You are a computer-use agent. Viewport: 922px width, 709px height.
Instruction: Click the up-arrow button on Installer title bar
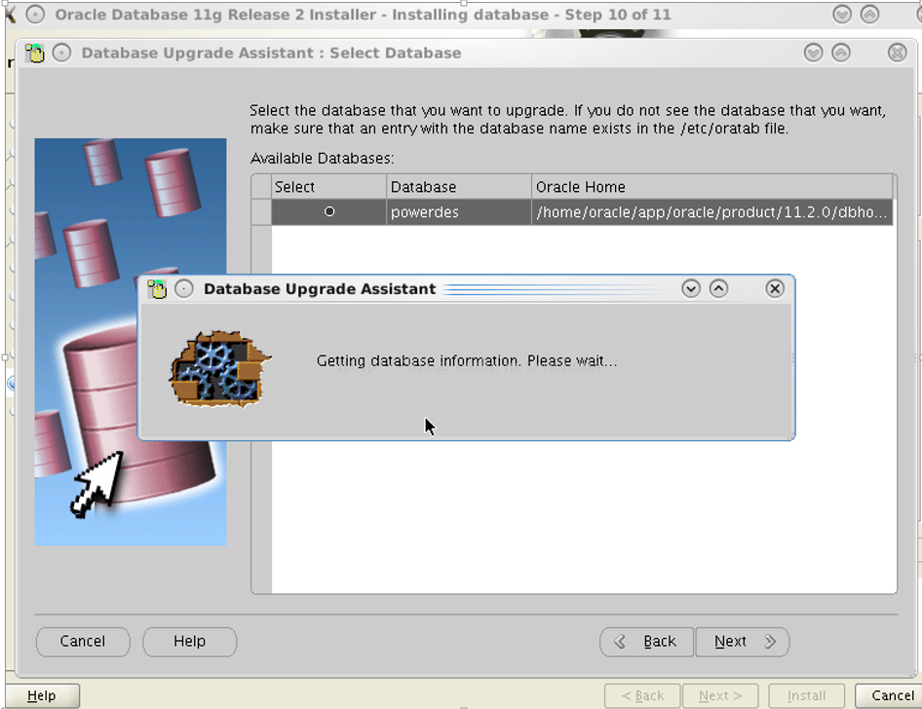pyautogui.click(x=869, y=14)
